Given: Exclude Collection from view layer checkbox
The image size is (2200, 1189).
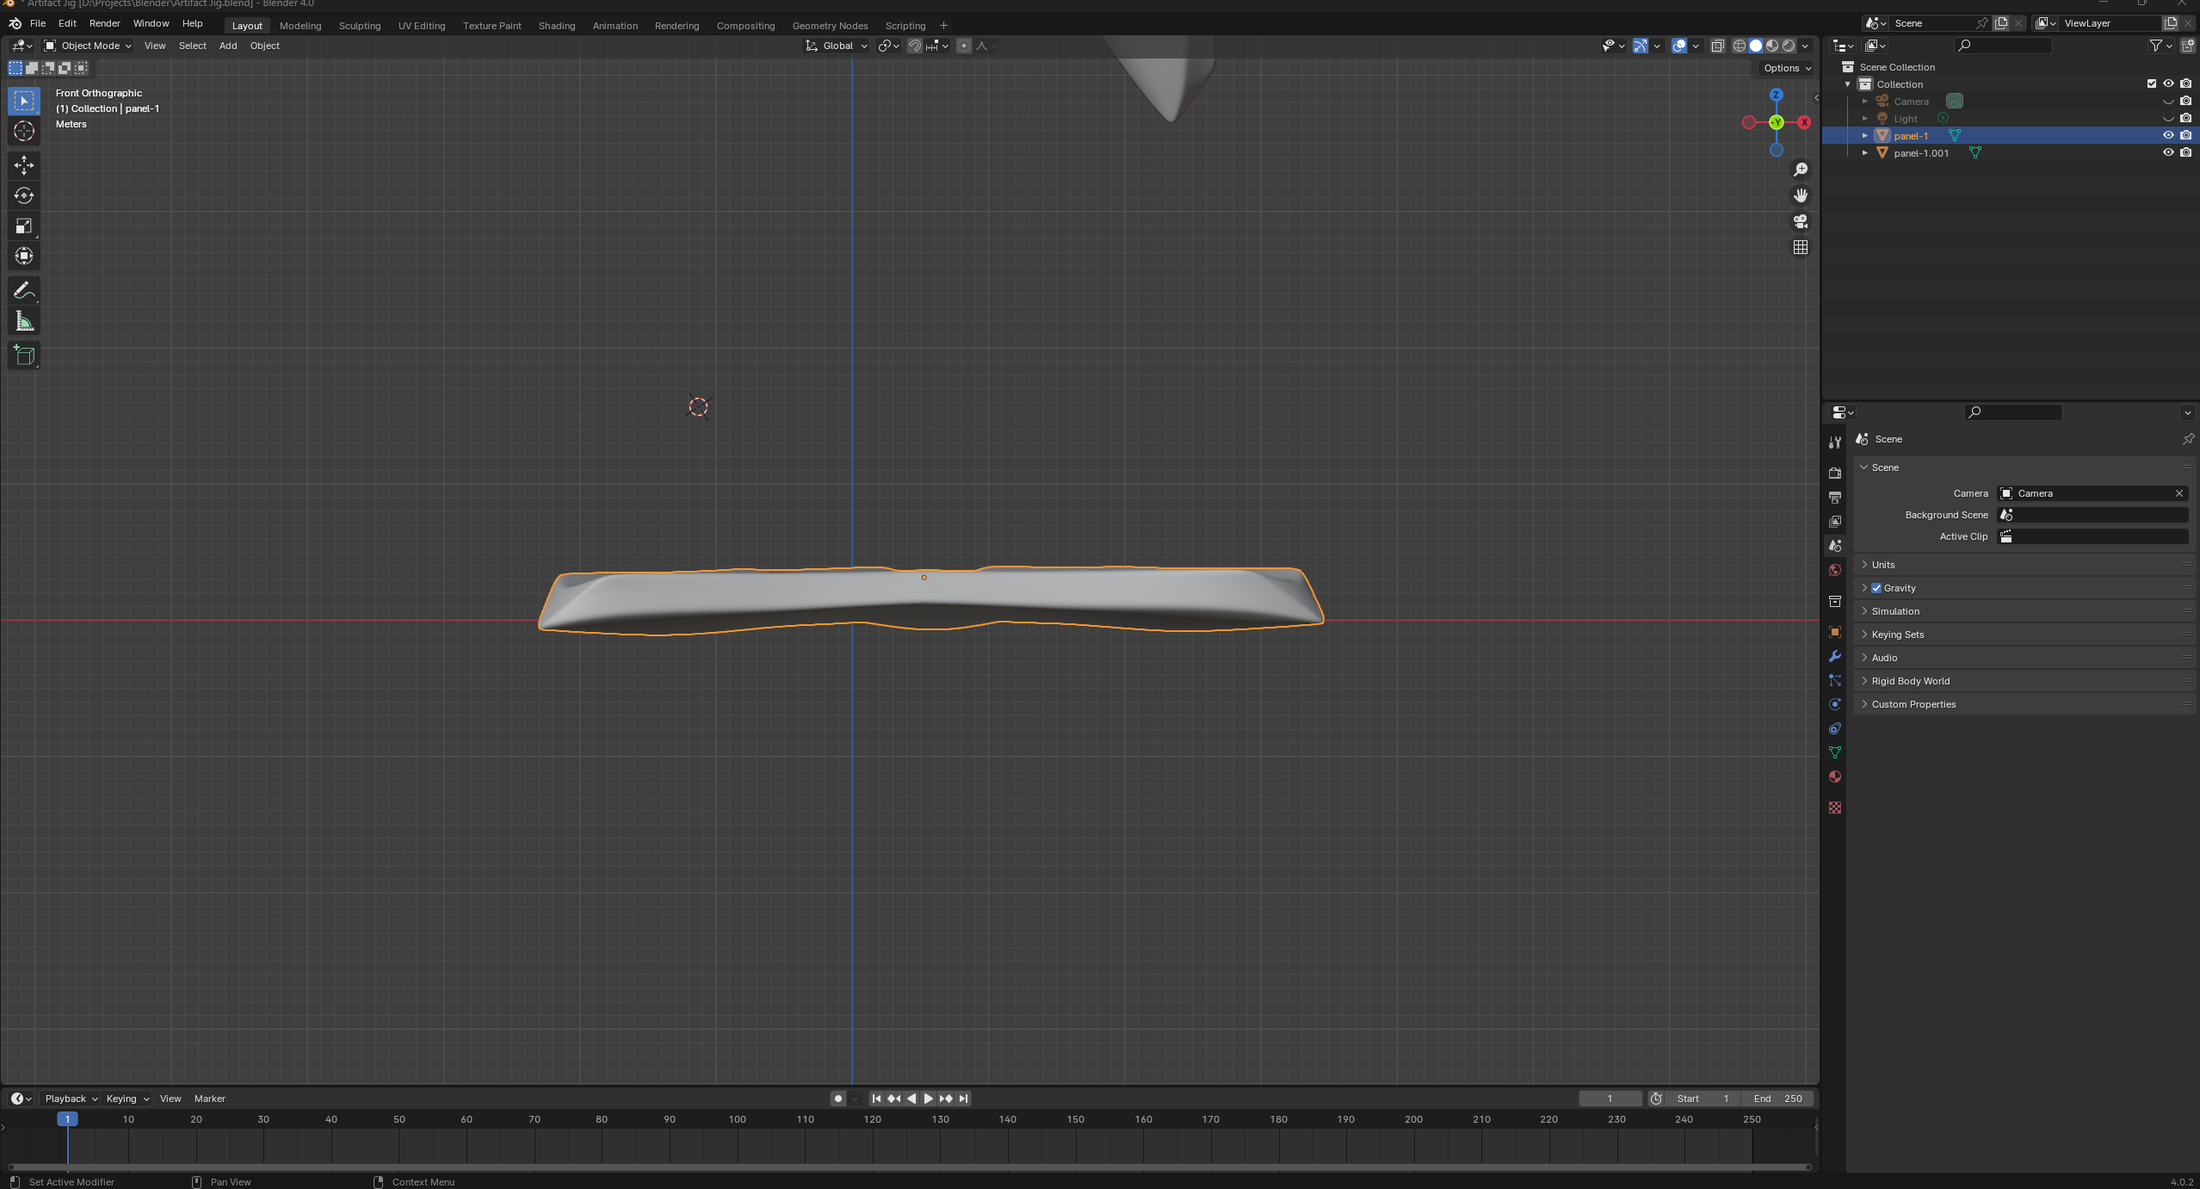Looking at the screenshot, I should coord(2151,84).
